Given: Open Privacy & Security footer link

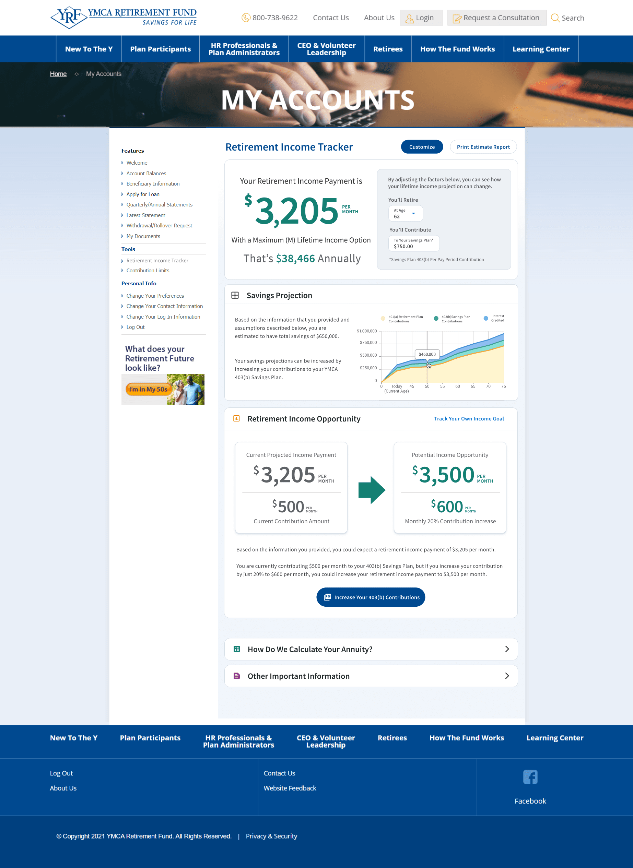Looking at the screenshot, I should click(x=271, y=836).
